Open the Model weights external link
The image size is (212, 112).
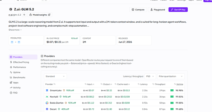(x=40, y=15)
